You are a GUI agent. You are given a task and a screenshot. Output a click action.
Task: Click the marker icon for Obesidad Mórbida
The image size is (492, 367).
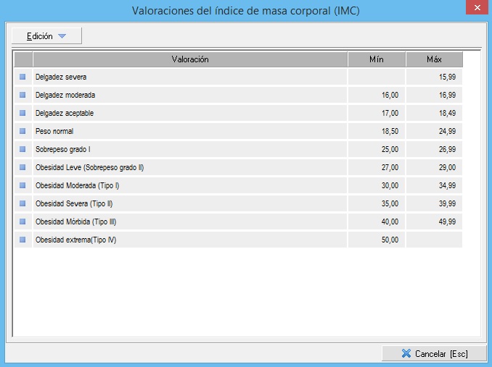(22, 222)
